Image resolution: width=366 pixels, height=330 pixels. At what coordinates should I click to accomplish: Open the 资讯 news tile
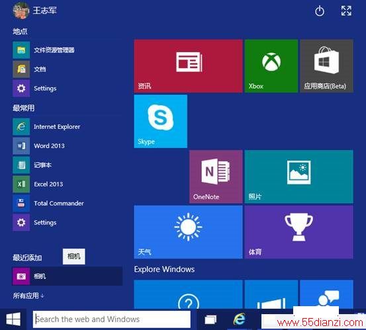[189, 66]
